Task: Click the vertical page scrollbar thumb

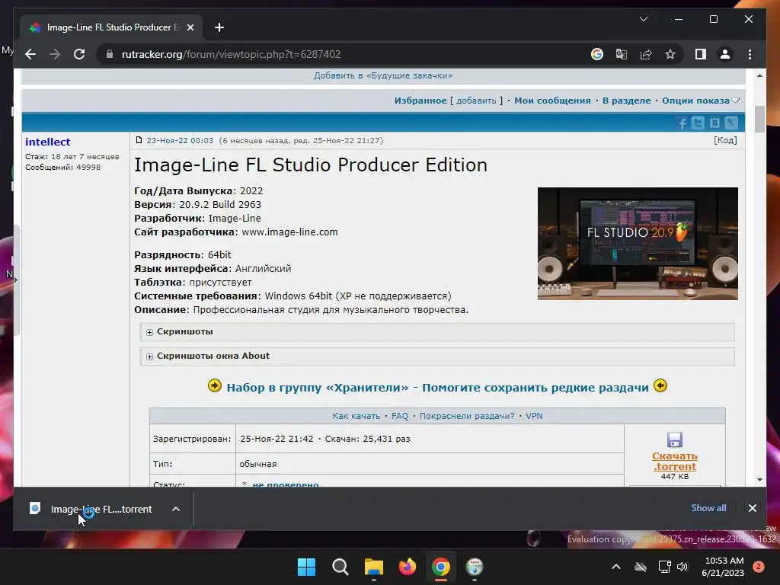Action: click(x=759, y=120)
